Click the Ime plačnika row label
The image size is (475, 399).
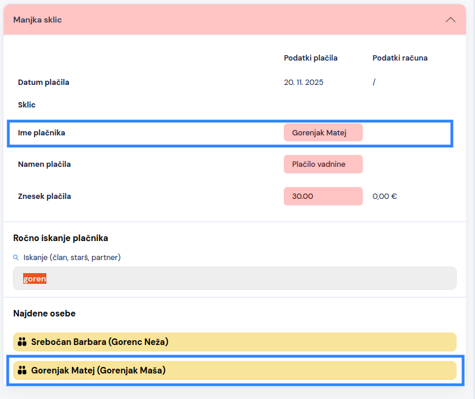tap(42, 132)
